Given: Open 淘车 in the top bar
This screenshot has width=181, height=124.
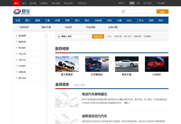Looking at the screenshot, I should [24, 3].
